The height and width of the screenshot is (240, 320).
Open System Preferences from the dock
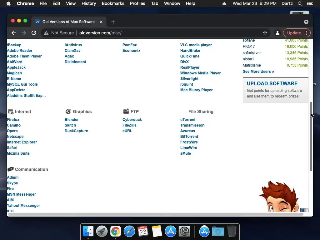coord(184,232)
